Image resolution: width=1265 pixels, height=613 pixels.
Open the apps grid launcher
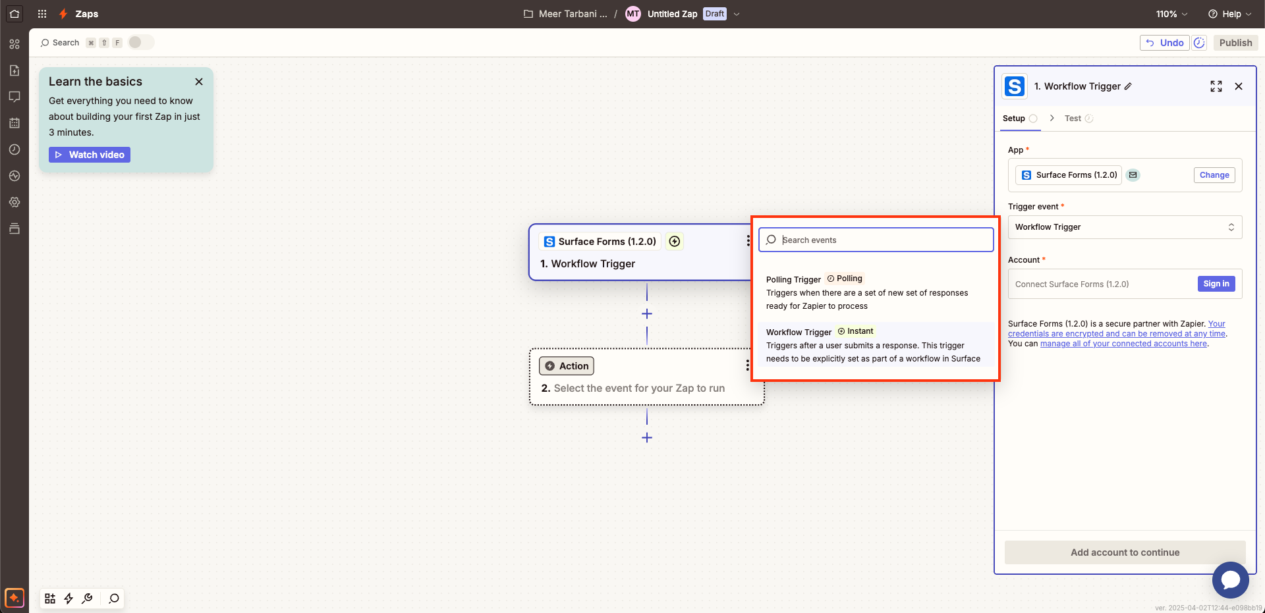coord(42,14)
